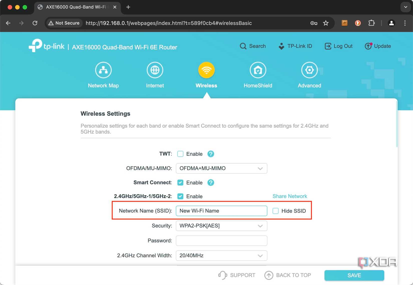Open the Advanced settings section
Image resolution: width=413 pixels, height=285 pixels.
pos(309,74)
